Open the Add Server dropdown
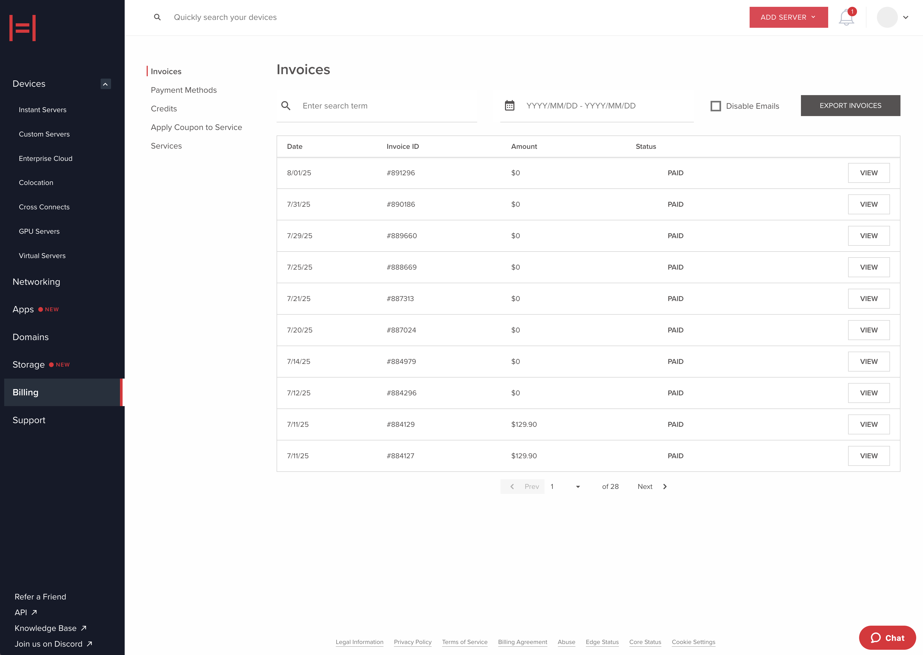The width and height of the screenshot is (923, 655). [788, 17]
